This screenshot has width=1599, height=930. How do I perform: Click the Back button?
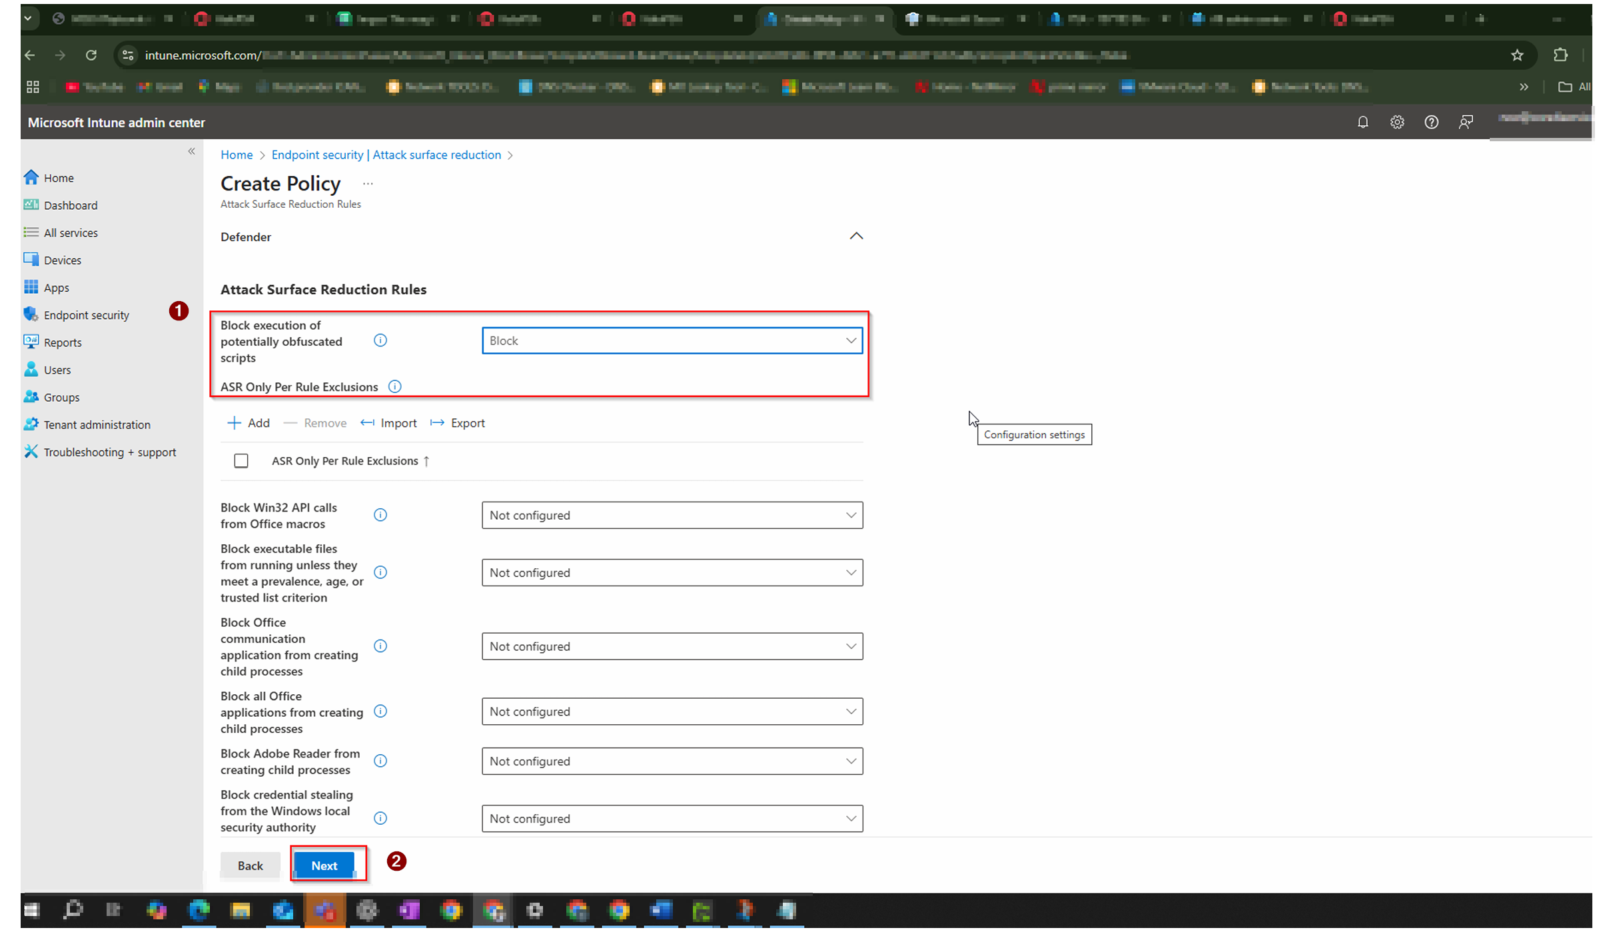(251, 865)
